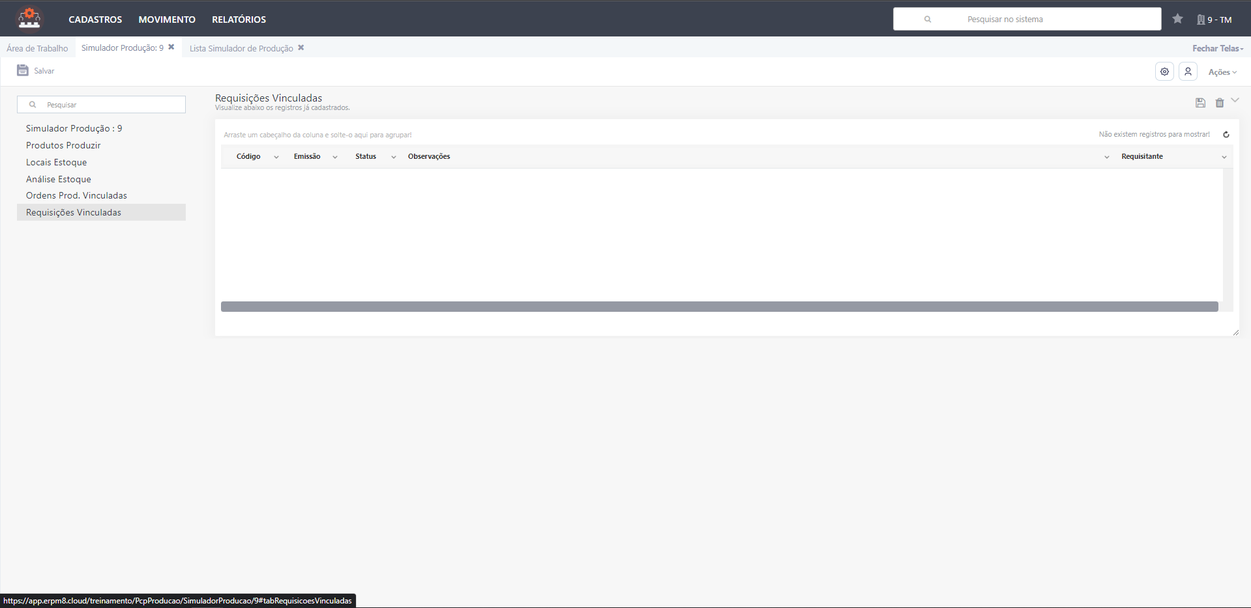The image size is (1251, 608).
Task: Click the search magnifier in system search
Action: [928, 20]
